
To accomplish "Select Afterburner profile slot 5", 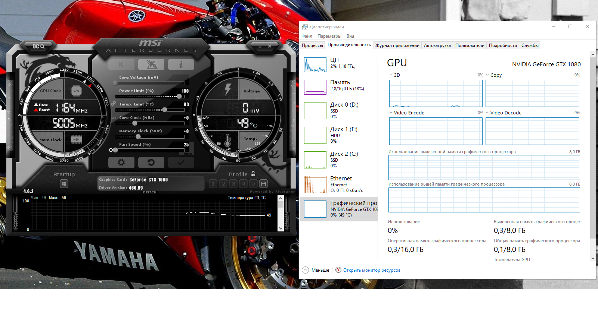I will click(x=253, y=184).
